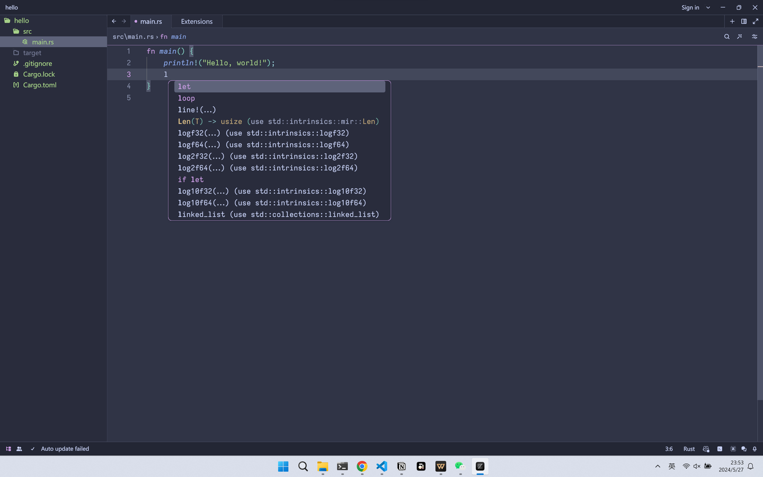
Task: Toggle the collaboration panel icon
Action: [19, 449]
